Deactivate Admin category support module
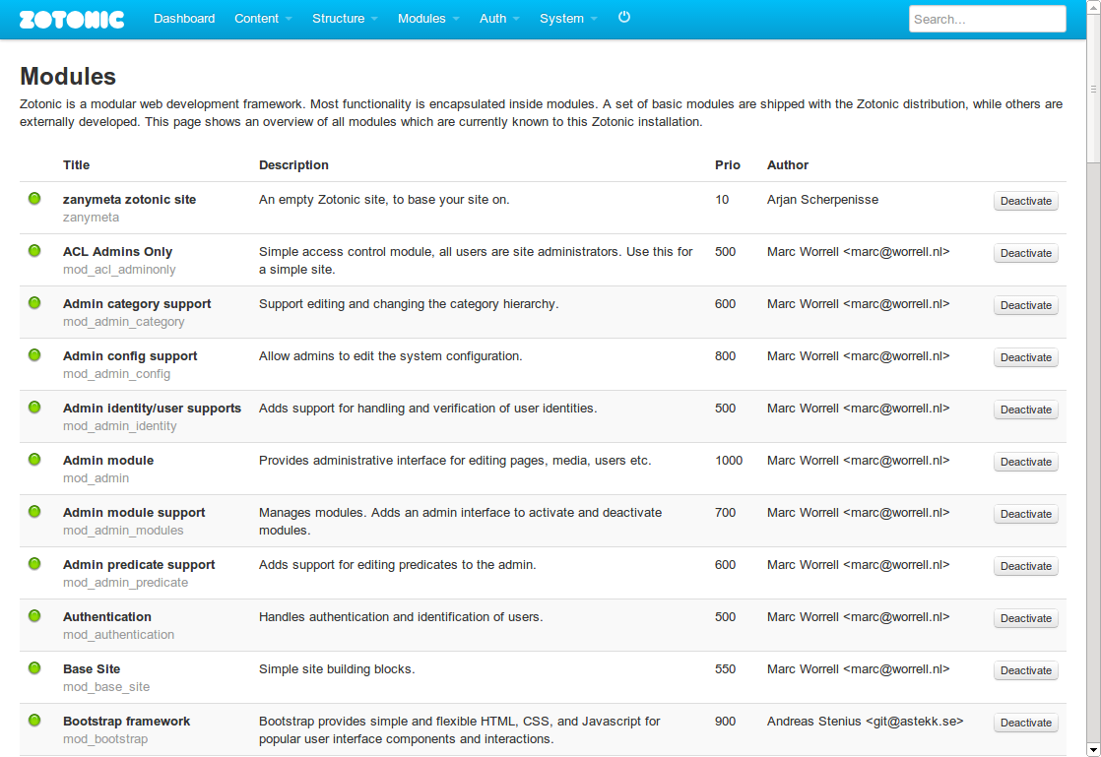The height and width of the screenshot is (757, 1101). (1026, 305)
